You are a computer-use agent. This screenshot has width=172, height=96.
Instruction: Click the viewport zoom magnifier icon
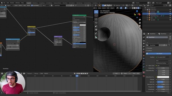point(140,20)
